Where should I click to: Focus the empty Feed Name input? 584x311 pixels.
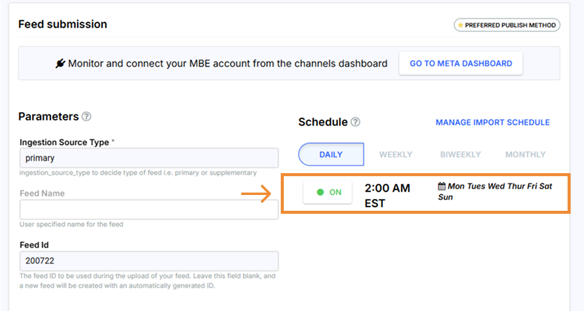149,209
